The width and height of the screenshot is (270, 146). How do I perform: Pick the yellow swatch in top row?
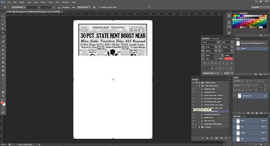(235, 16)
